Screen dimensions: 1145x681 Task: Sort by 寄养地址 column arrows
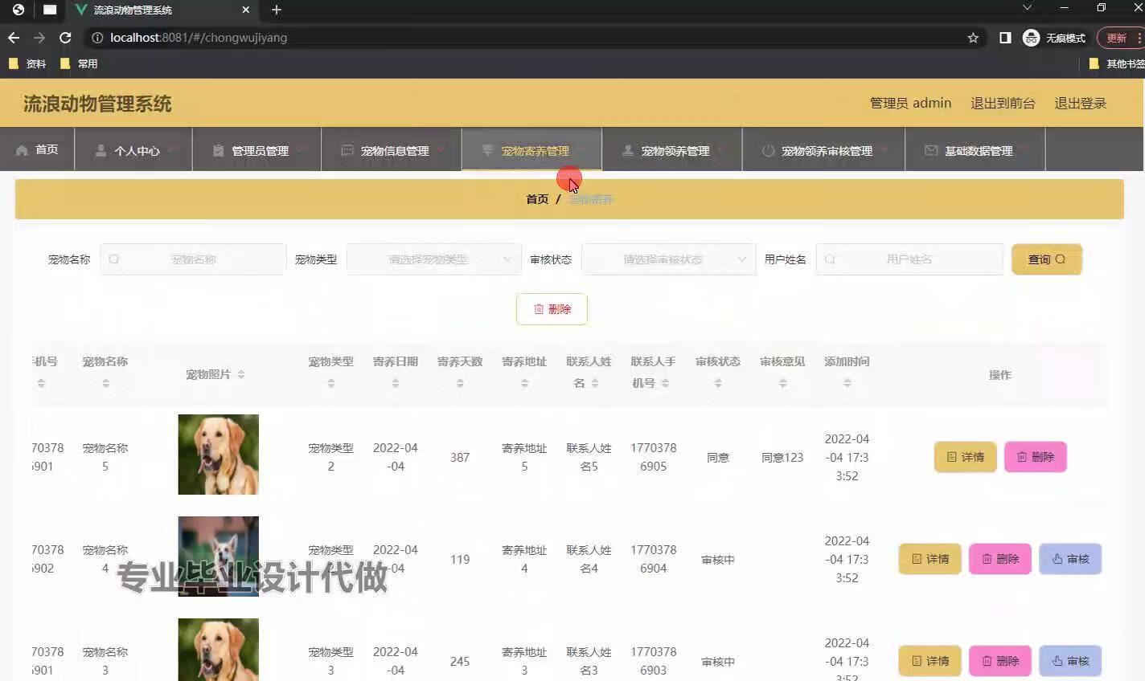[524, 384]
